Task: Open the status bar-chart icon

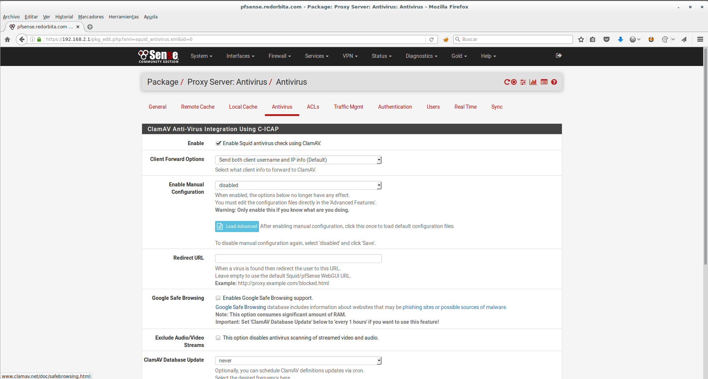Action: (533, 82)
